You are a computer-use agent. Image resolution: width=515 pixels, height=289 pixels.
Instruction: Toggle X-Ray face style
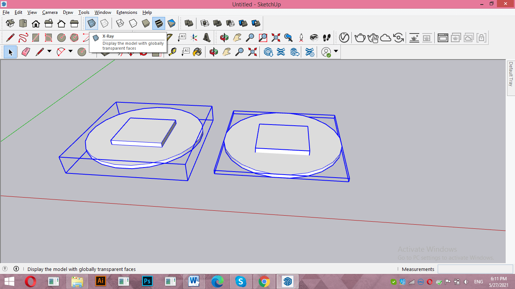(x=92, y=23)
